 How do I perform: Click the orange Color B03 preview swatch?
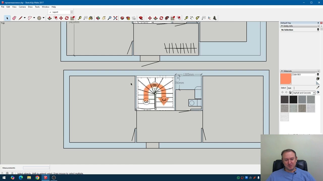click(286, 79)
